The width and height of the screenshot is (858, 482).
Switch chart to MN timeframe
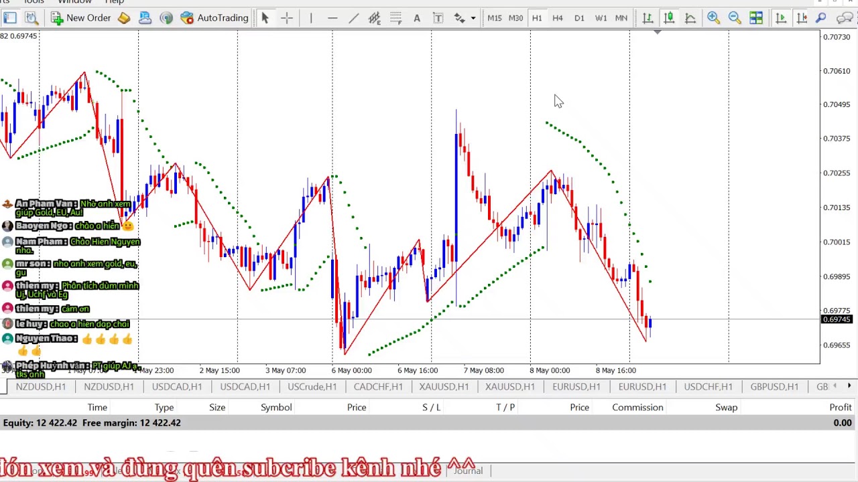click(621, 18)
